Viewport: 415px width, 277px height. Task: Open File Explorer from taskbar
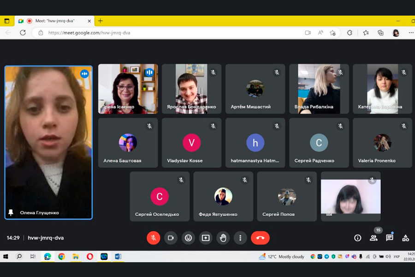coord(76,256)
